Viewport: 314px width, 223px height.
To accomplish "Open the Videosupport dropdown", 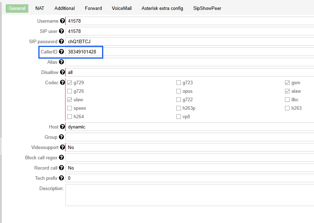I will 189,148.
